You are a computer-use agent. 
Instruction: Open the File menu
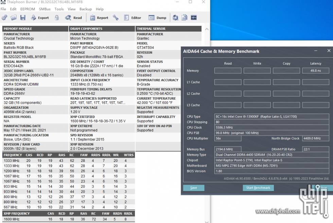[x=3, y=9]
